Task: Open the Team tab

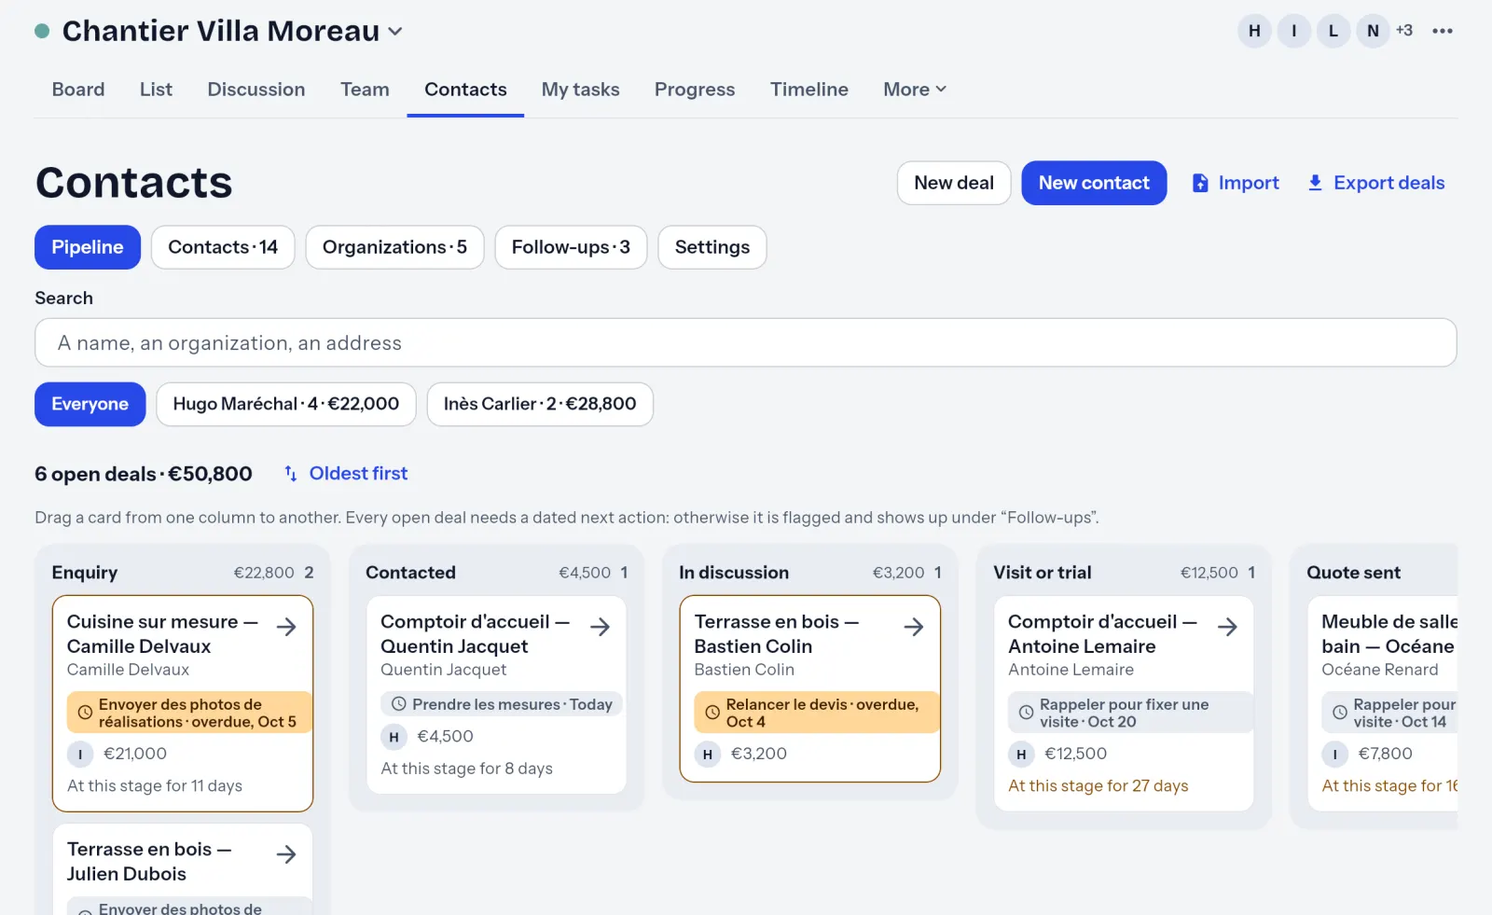Action: pos(365,90)
